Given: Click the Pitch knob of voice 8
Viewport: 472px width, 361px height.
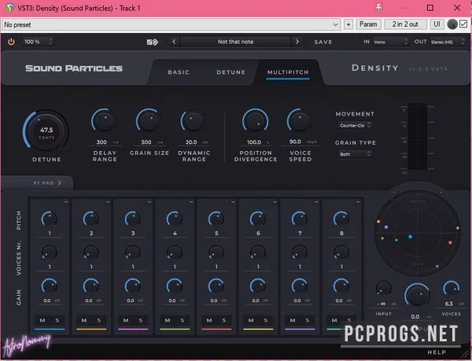Looking at the screenshot, I should point(341,219).
